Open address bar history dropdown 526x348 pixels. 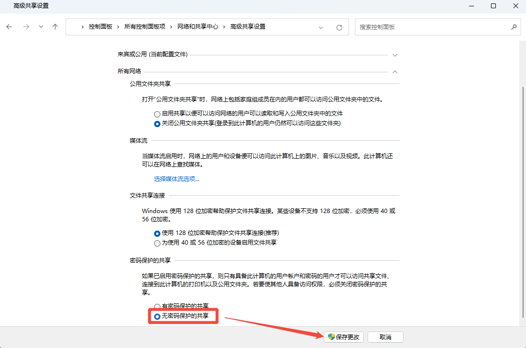point(321,28)
